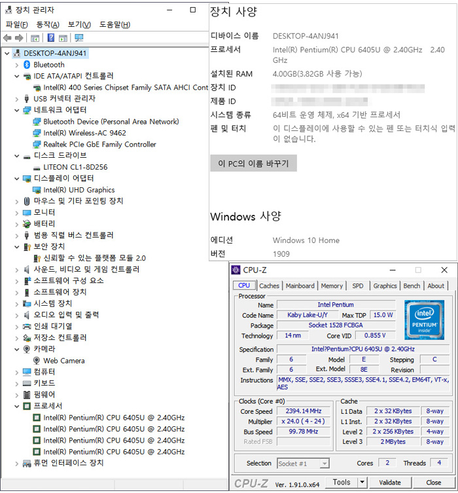Click the Specification field in CPU-Z

point(363,349)
